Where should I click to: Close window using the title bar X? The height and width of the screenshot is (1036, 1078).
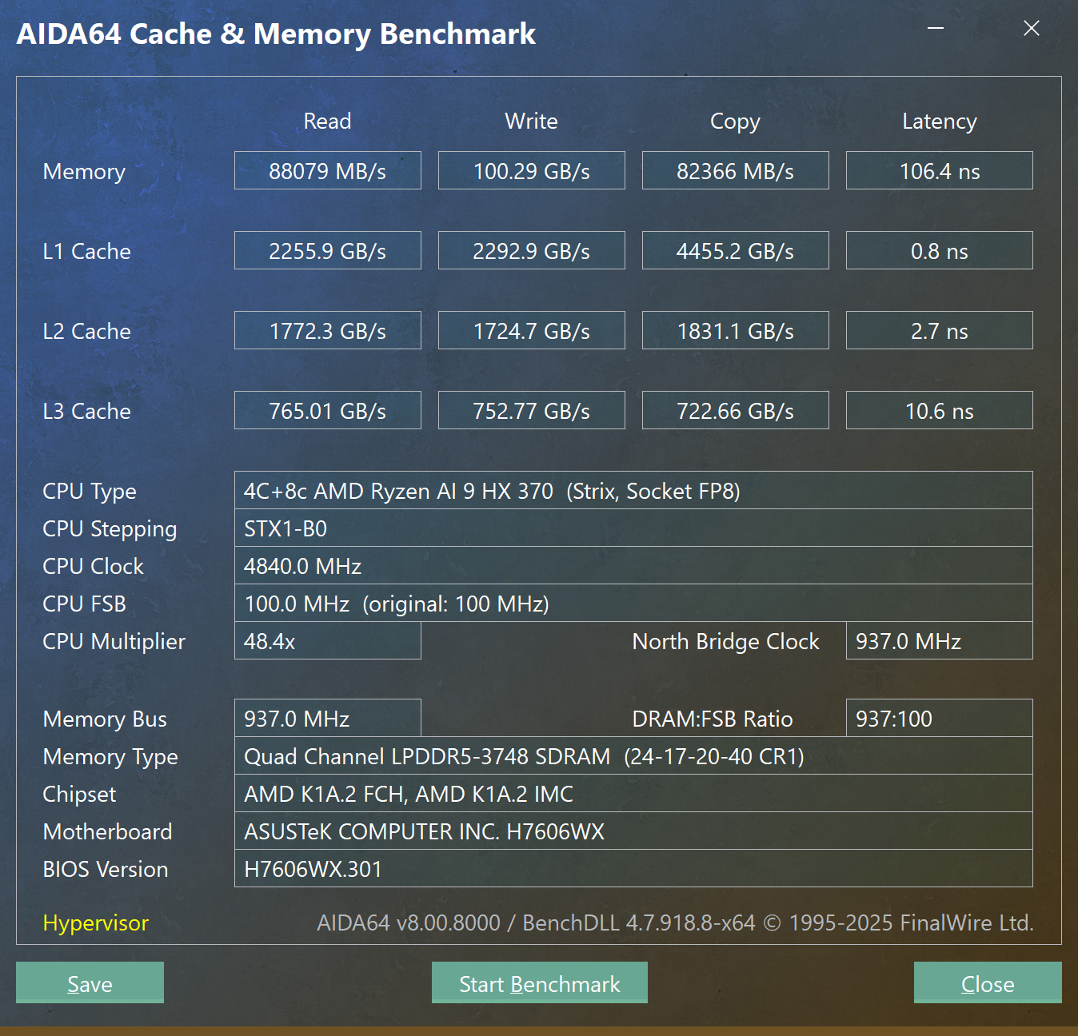pyautogui.click(x=1032, y=29)
